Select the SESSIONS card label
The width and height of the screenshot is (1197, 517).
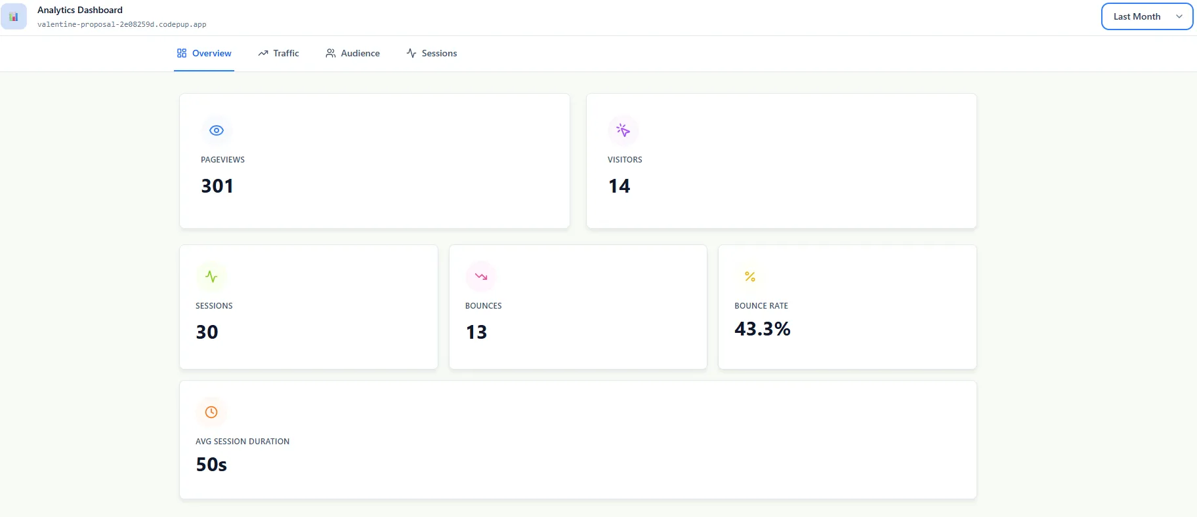(214, 306)
